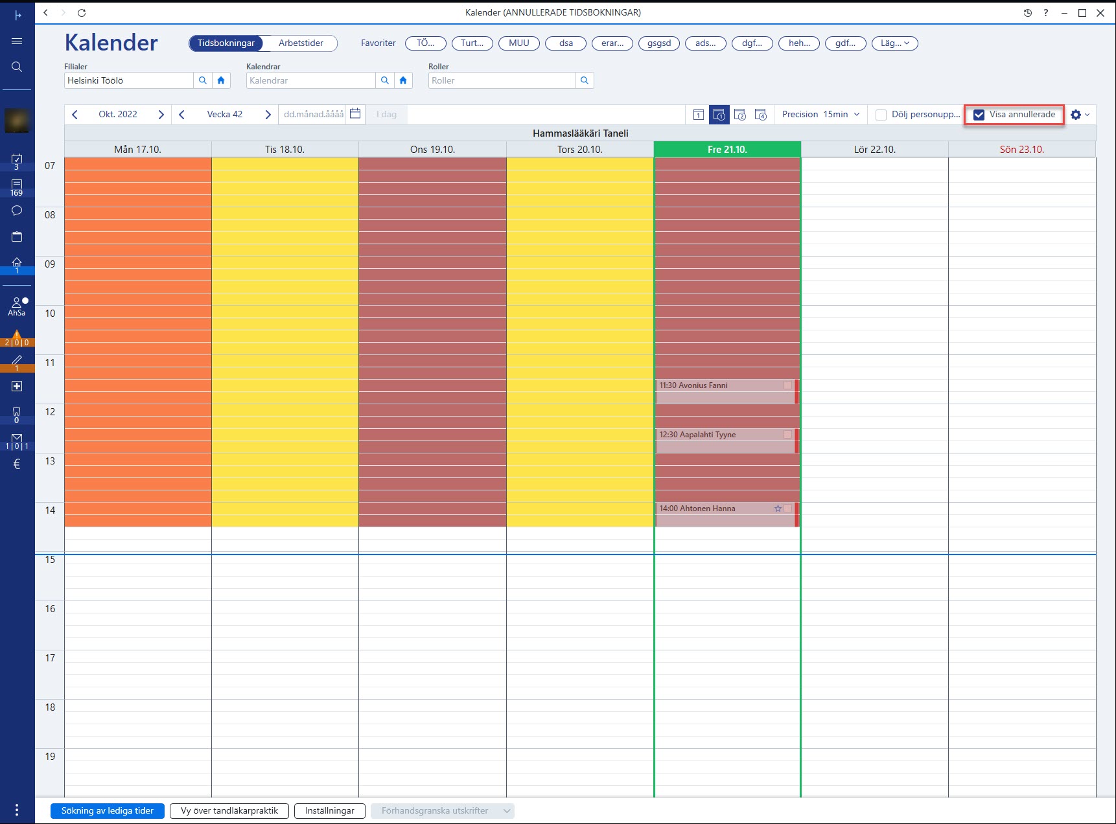Expand the Läg... favorites dropdown
1116x824 pixels.
point(895,43)
